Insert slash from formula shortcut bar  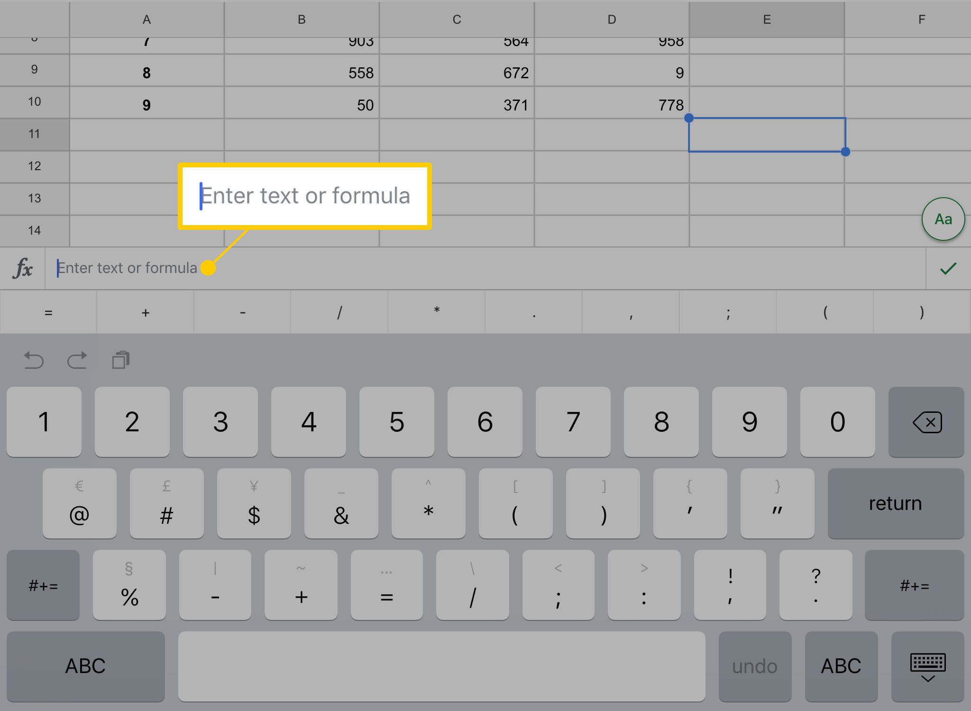tap(339, 312)
